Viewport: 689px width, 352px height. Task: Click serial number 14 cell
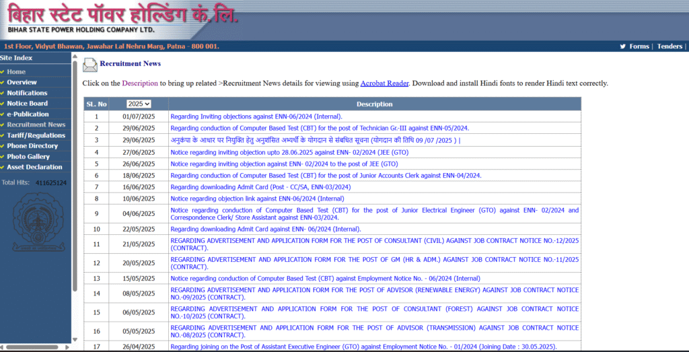pyautogui.click(x=97, y=294)
